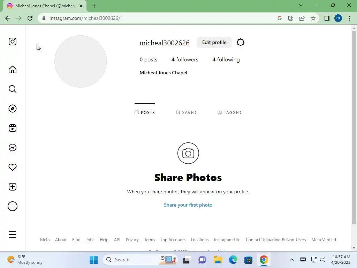The image size is (357, 268).
Task: View the 4 following list
Action: click(x=226, y=59)
